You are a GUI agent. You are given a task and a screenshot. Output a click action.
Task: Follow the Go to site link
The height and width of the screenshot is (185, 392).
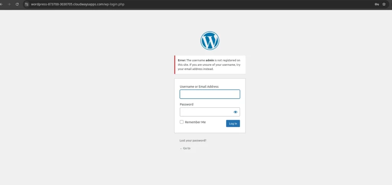pyautogui.click(x=185, y=148)
